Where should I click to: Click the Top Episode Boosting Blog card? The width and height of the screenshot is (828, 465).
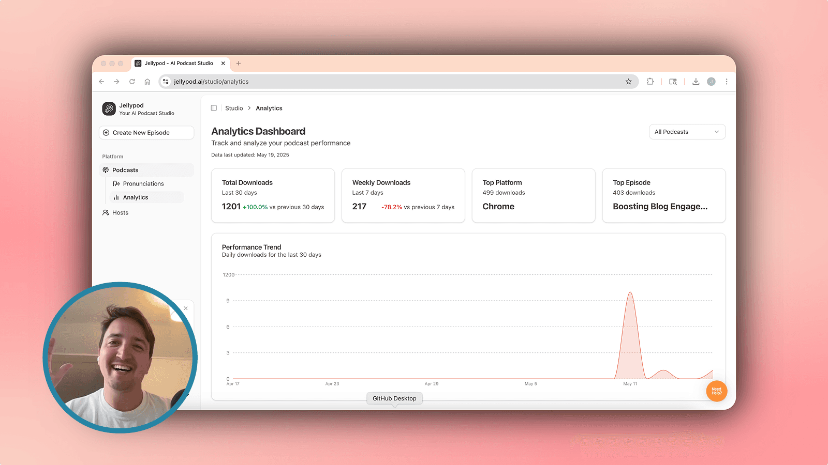point(664,195)
